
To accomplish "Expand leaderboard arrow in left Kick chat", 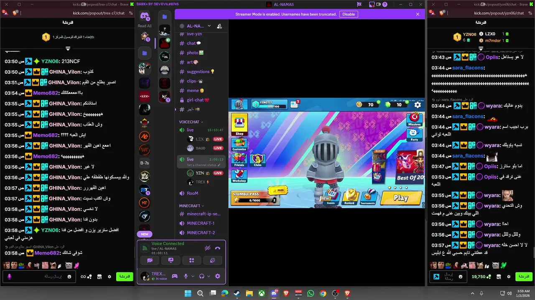I will pos(68,48).
